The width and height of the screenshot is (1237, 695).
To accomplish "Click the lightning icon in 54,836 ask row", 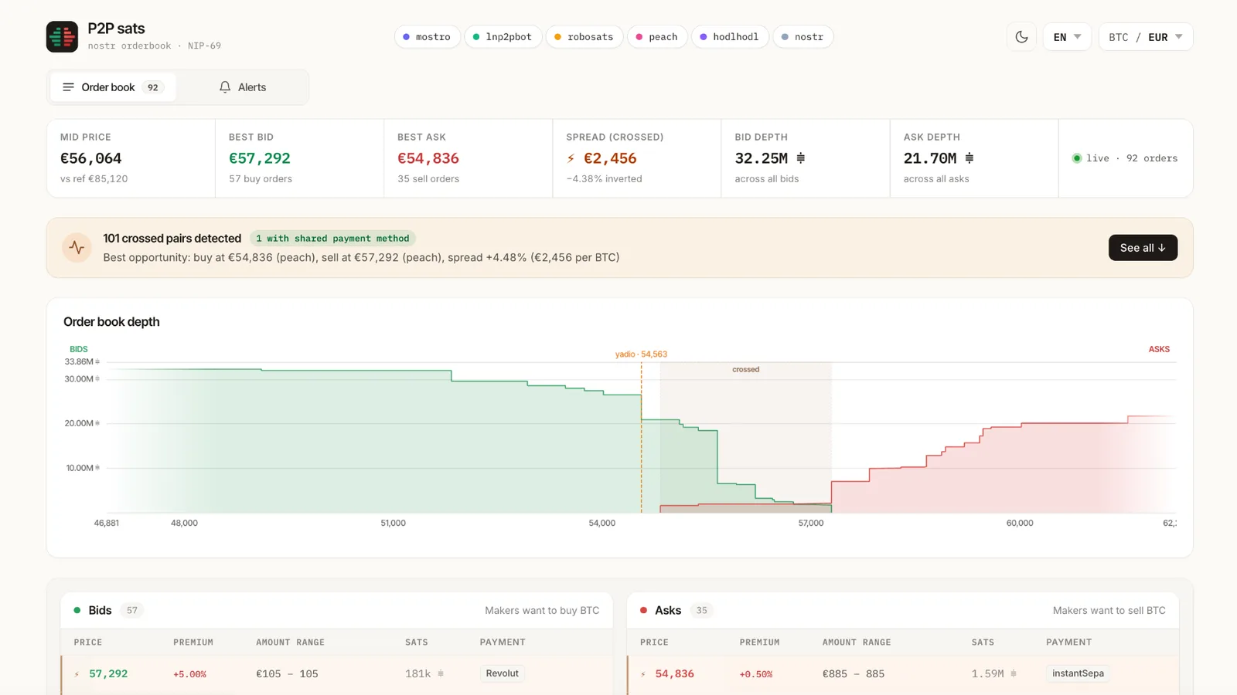I will [643, 674].
